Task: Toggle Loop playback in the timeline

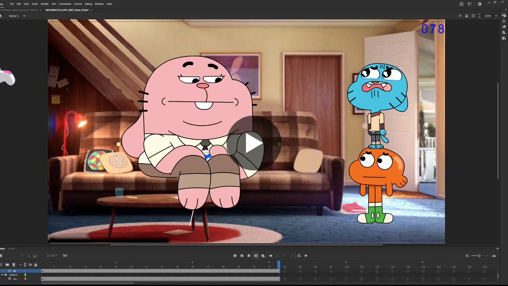Action: pyautogui.click(x=299, y=255)
